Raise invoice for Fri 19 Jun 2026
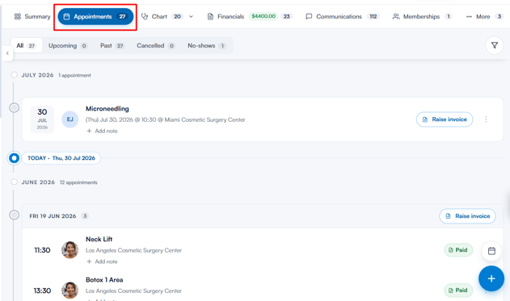This screenshot has width=510, height=301. tap(467, 216)
